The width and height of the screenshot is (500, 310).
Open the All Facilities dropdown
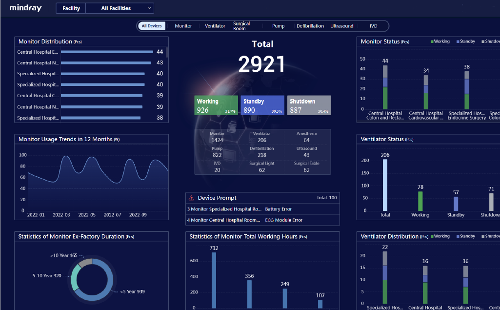coord(120,8)
